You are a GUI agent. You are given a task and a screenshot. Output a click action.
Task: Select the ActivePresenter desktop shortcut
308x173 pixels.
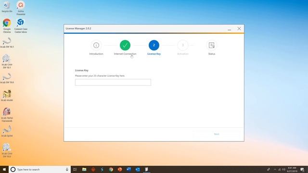[x=21, y=8]
